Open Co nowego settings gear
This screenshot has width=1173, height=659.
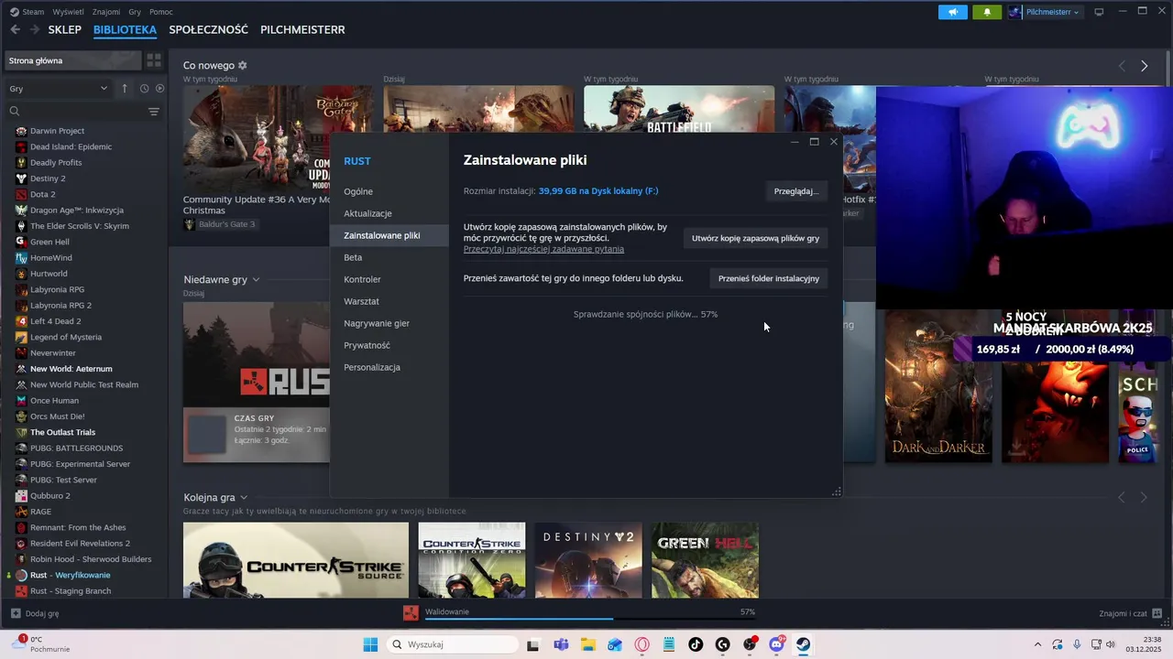pos(242,66)
